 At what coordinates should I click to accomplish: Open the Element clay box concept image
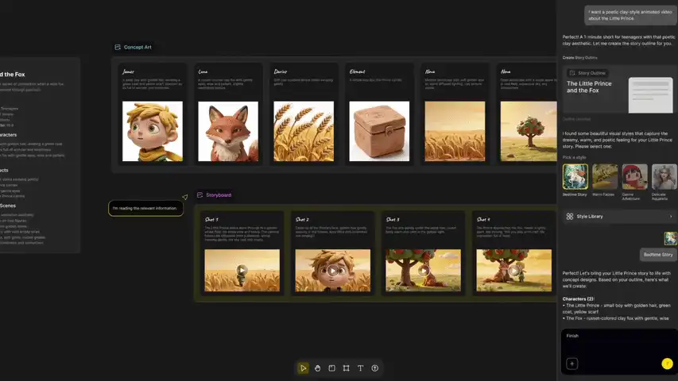[379, 131]
